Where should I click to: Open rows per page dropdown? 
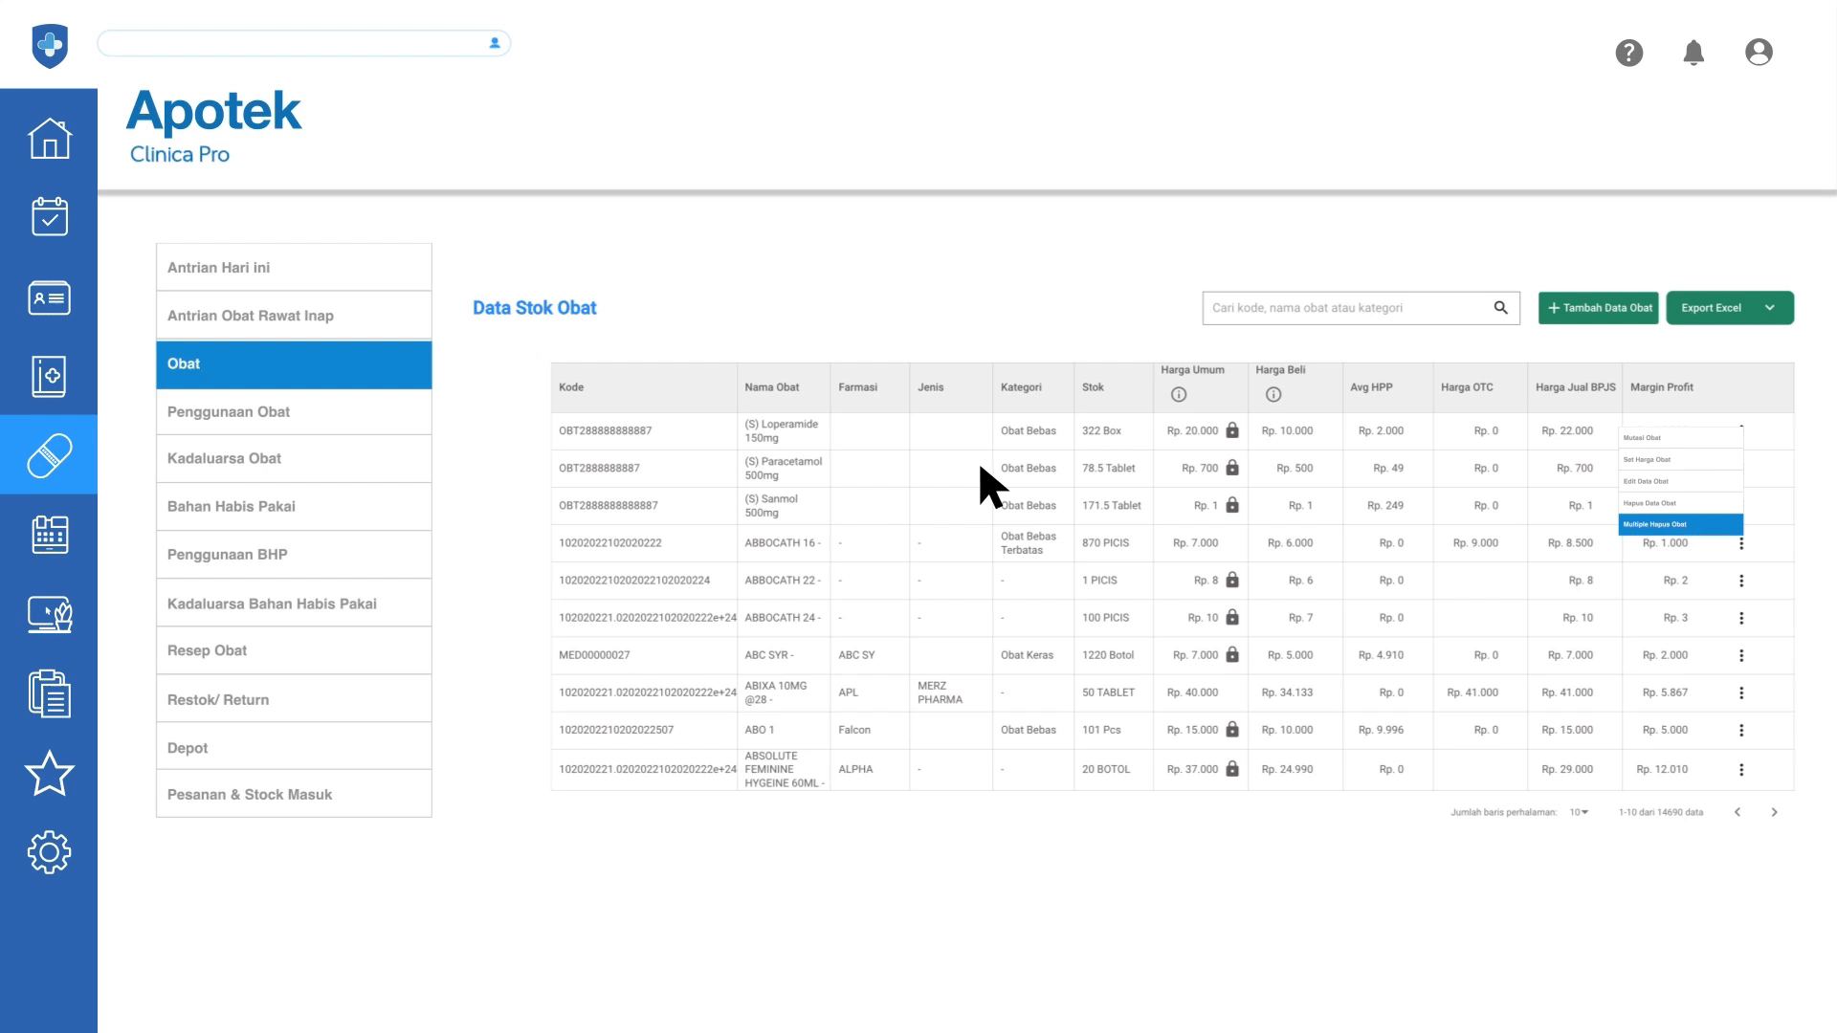pos(1578,812)
